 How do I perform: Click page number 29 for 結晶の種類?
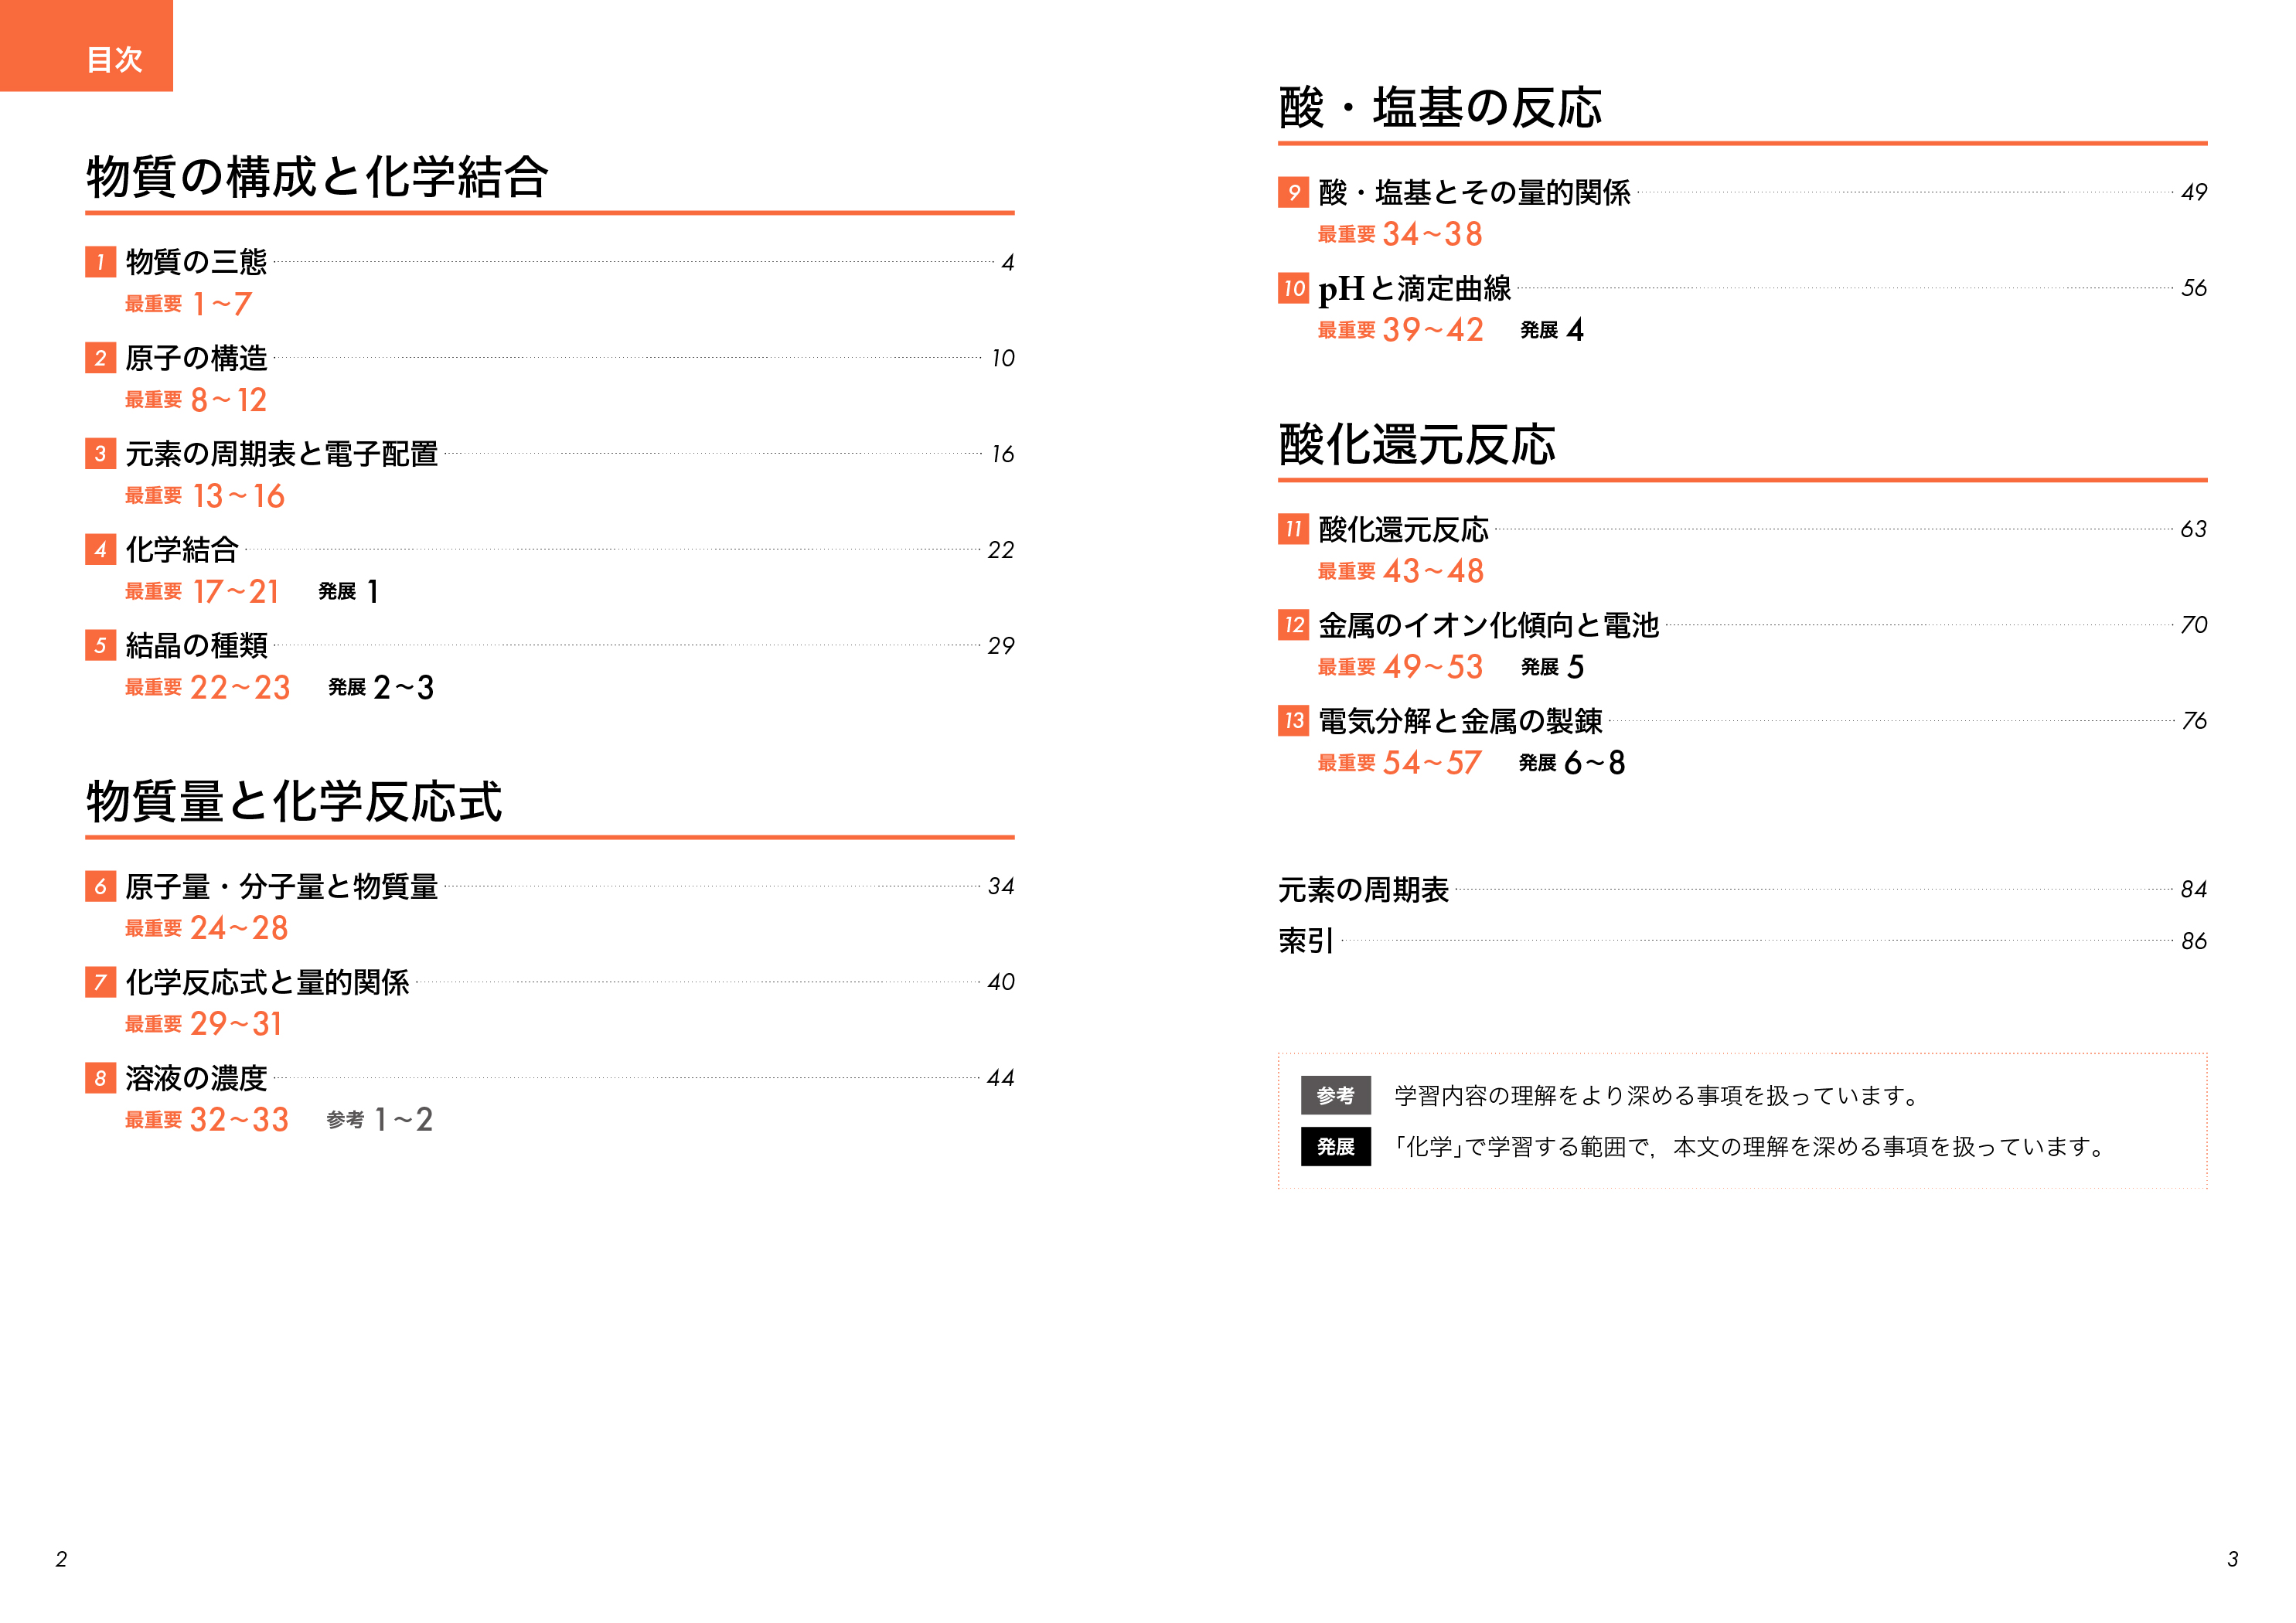coord(1001,647)
